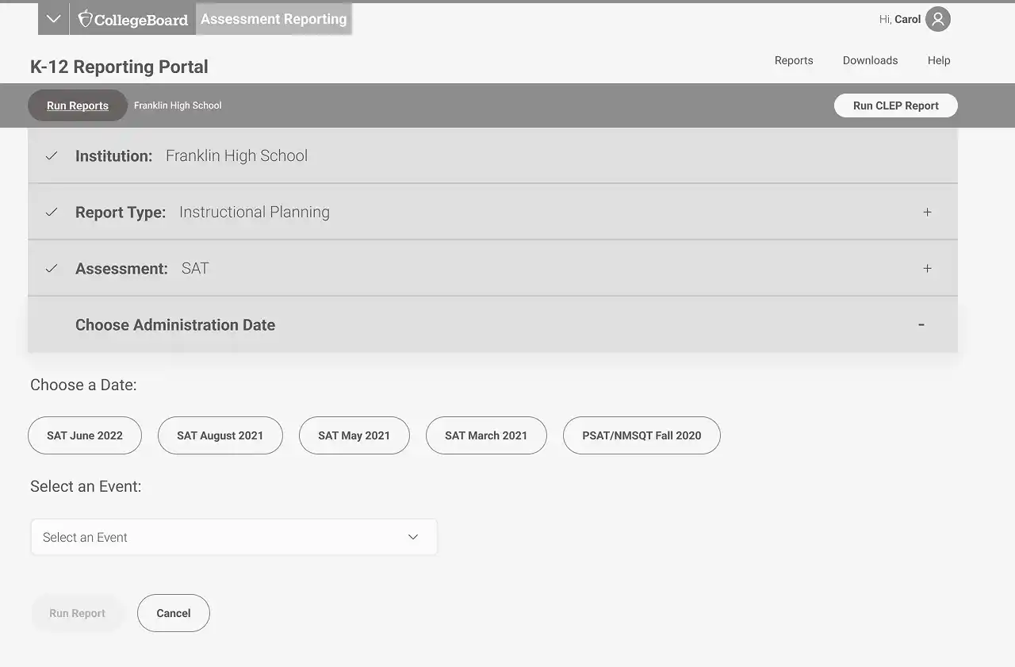Open the Carol user profile icon
This screenshot has height=667, width=1015.
tap(938, 19)
